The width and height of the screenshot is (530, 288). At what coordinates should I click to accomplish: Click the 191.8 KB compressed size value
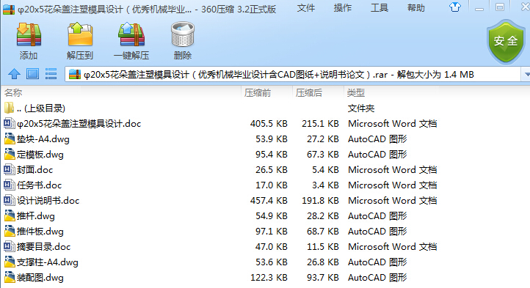[321, 200]
